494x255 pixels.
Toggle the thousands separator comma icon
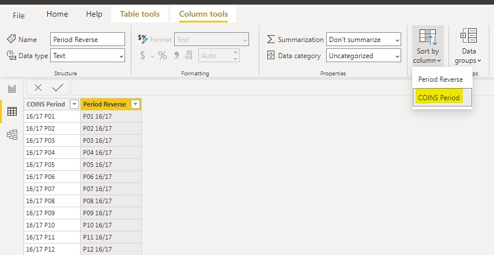click(176, 56)
